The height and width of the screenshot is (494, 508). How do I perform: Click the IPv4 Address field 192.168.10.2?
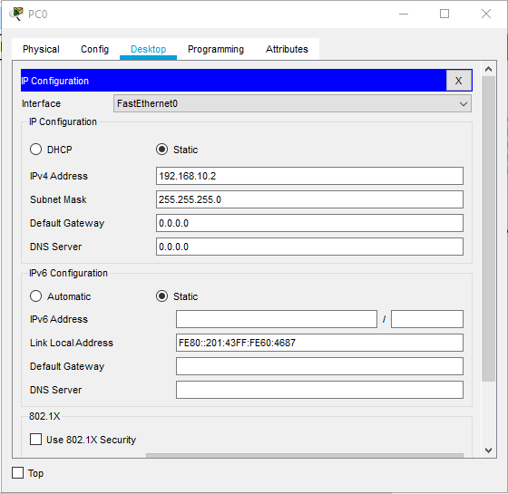tap(309, 176)
